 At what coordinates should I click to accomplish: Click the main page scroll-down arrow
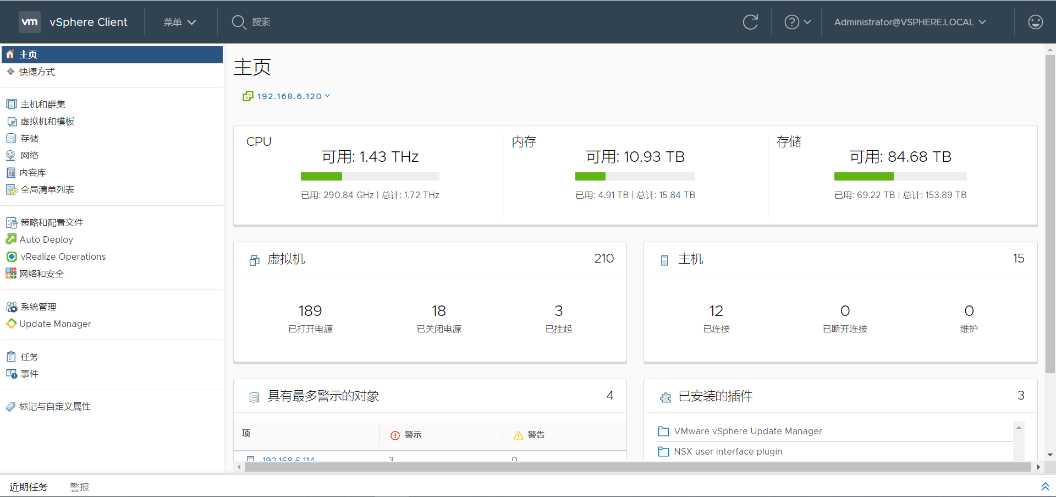tap(1050, 455)
